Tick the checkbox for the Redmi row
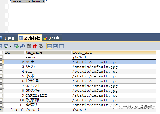This screenshot has height=114, width=160. pos(1,57)
